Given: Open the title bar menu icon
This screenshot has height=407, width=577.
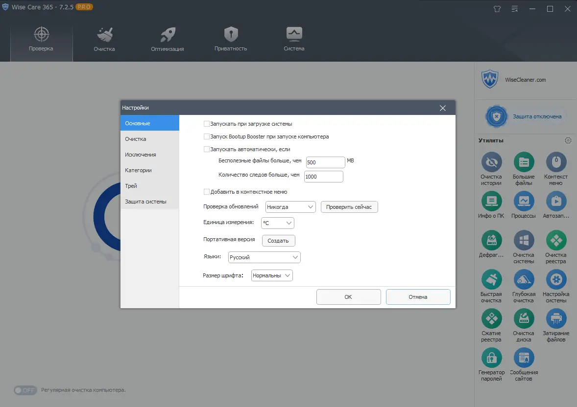Looking at the screenshot, I should pyautogui.click(x=515, y=9).
